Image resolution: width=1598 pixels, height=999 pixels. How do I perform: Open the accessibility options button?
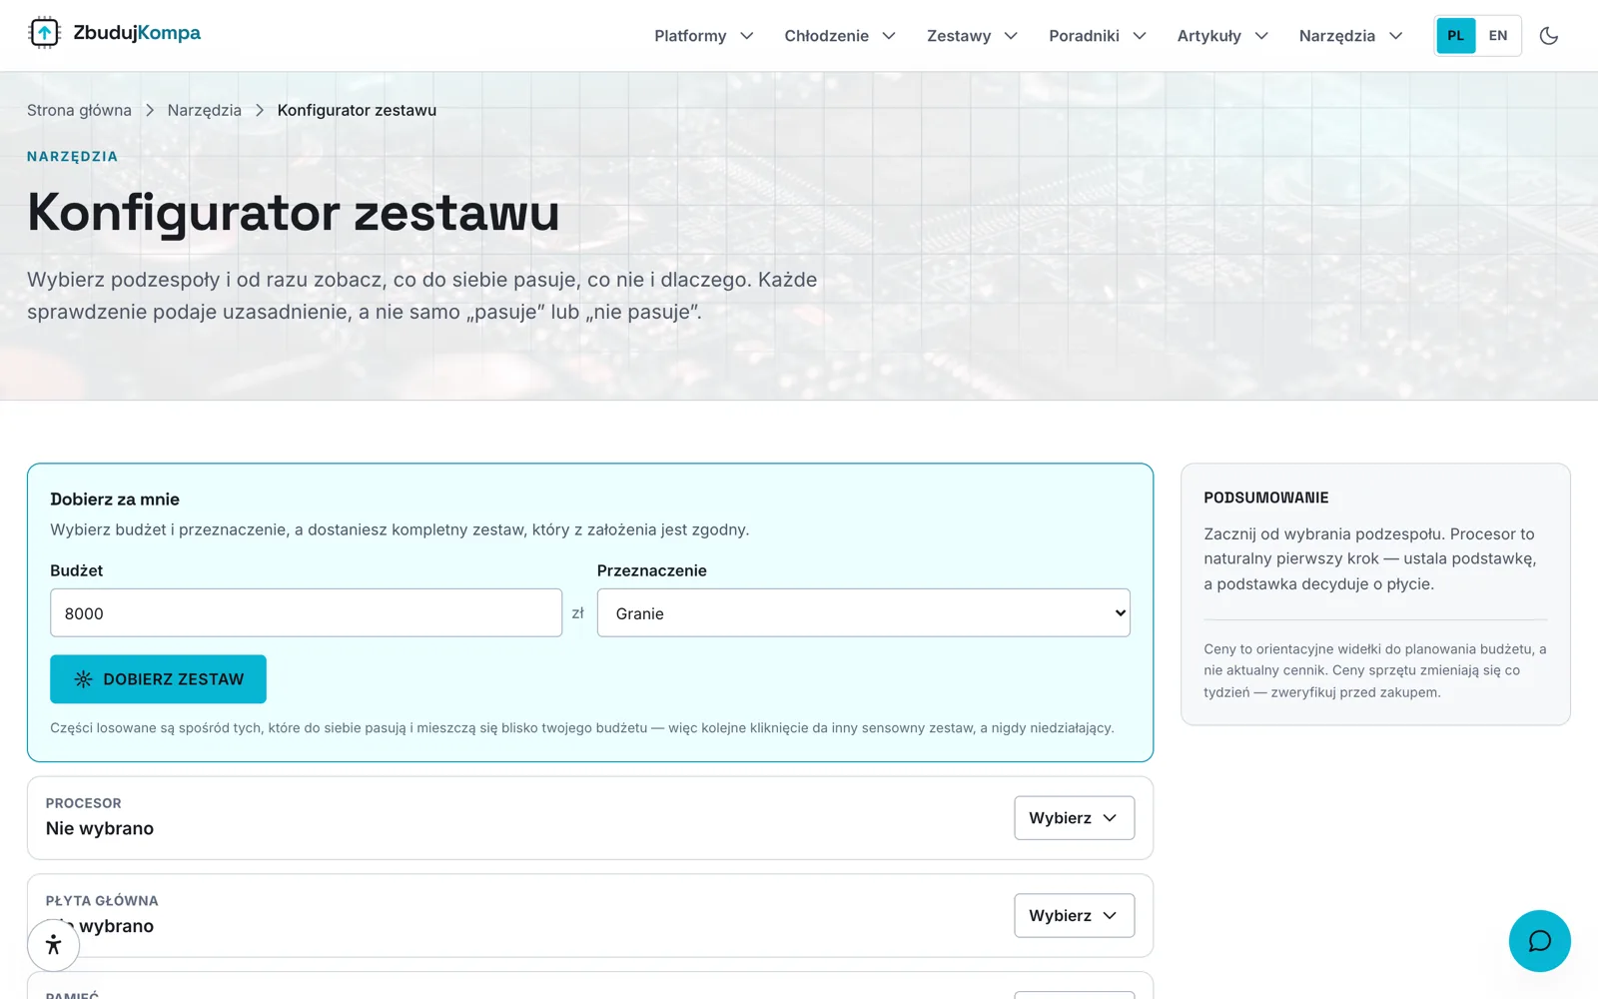(x=54, y=945)
